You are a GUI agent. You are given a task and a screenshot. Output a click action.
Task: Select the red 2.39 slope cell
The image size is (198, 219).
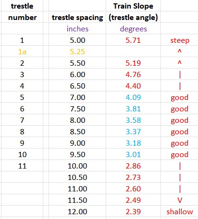(133, 211)
